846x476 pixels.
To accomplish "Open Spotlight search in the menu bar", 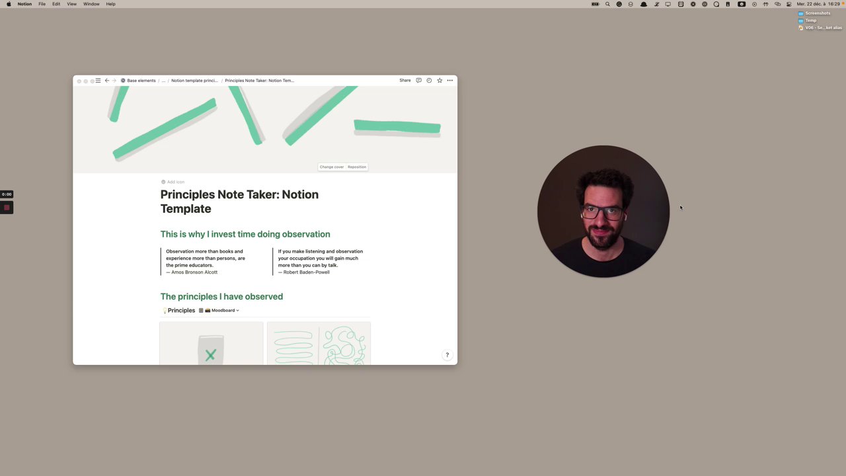I will coord(607,4).
